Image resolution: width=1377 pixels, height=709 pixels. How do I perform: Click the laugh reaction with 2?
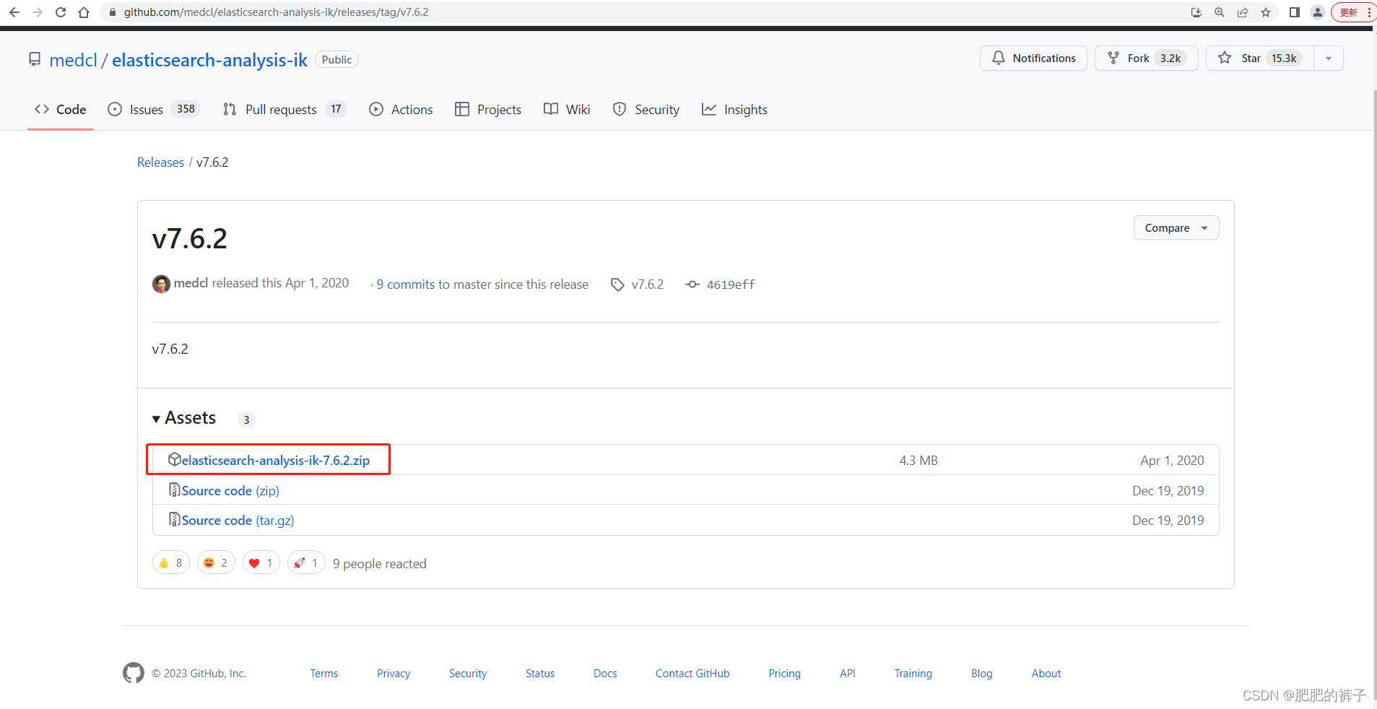point(216,562)
